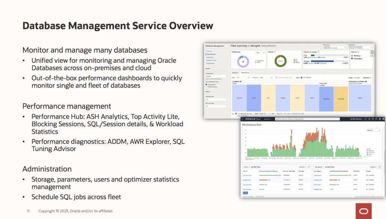Click the Information alarm count link
The image size is (386, 219).
pyautogui.click(x=363, y=59)
